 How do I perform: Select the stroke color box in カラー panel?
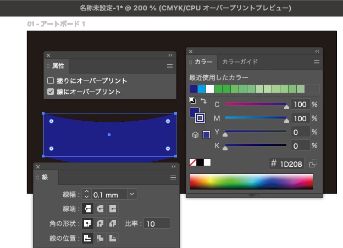(200, 118)
